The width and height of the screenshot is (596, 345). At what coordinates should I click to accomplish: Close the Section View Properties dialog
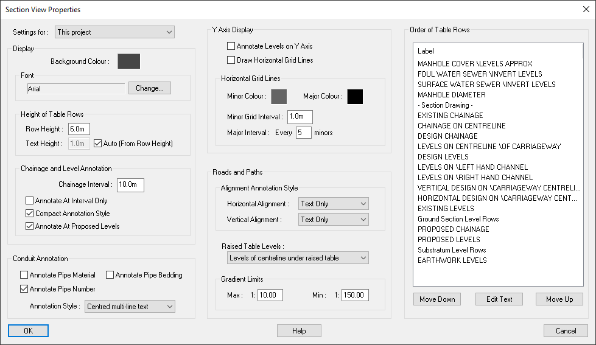[586, 9]
